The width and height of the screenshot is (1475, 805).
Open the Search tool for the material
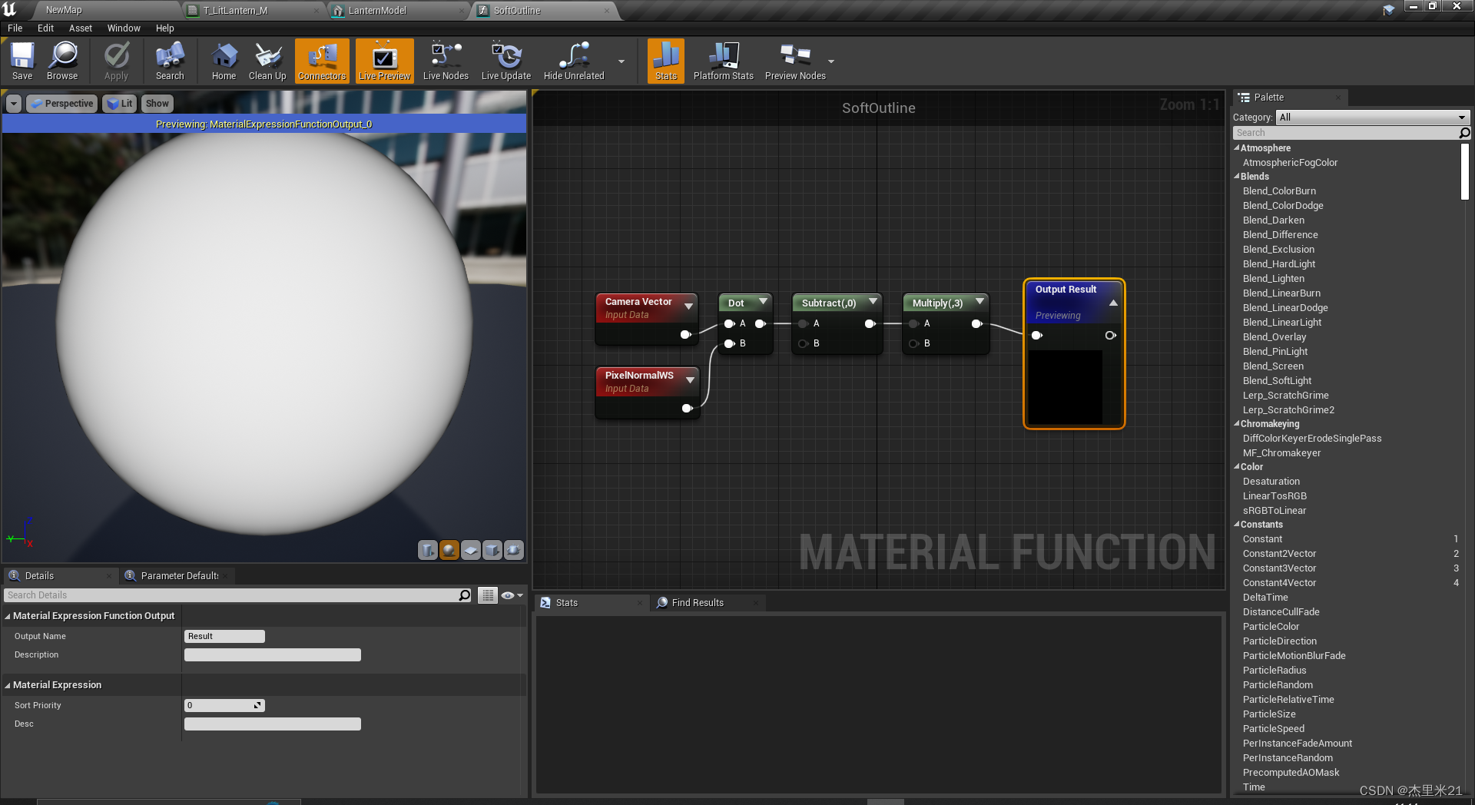click(169, 61)
